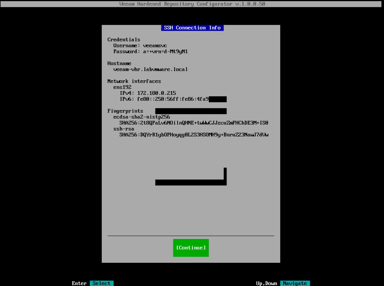The height and width of the screenshot is (286, 384).
Task: Click the Fingerprints heading
Action: coord(125,111)
